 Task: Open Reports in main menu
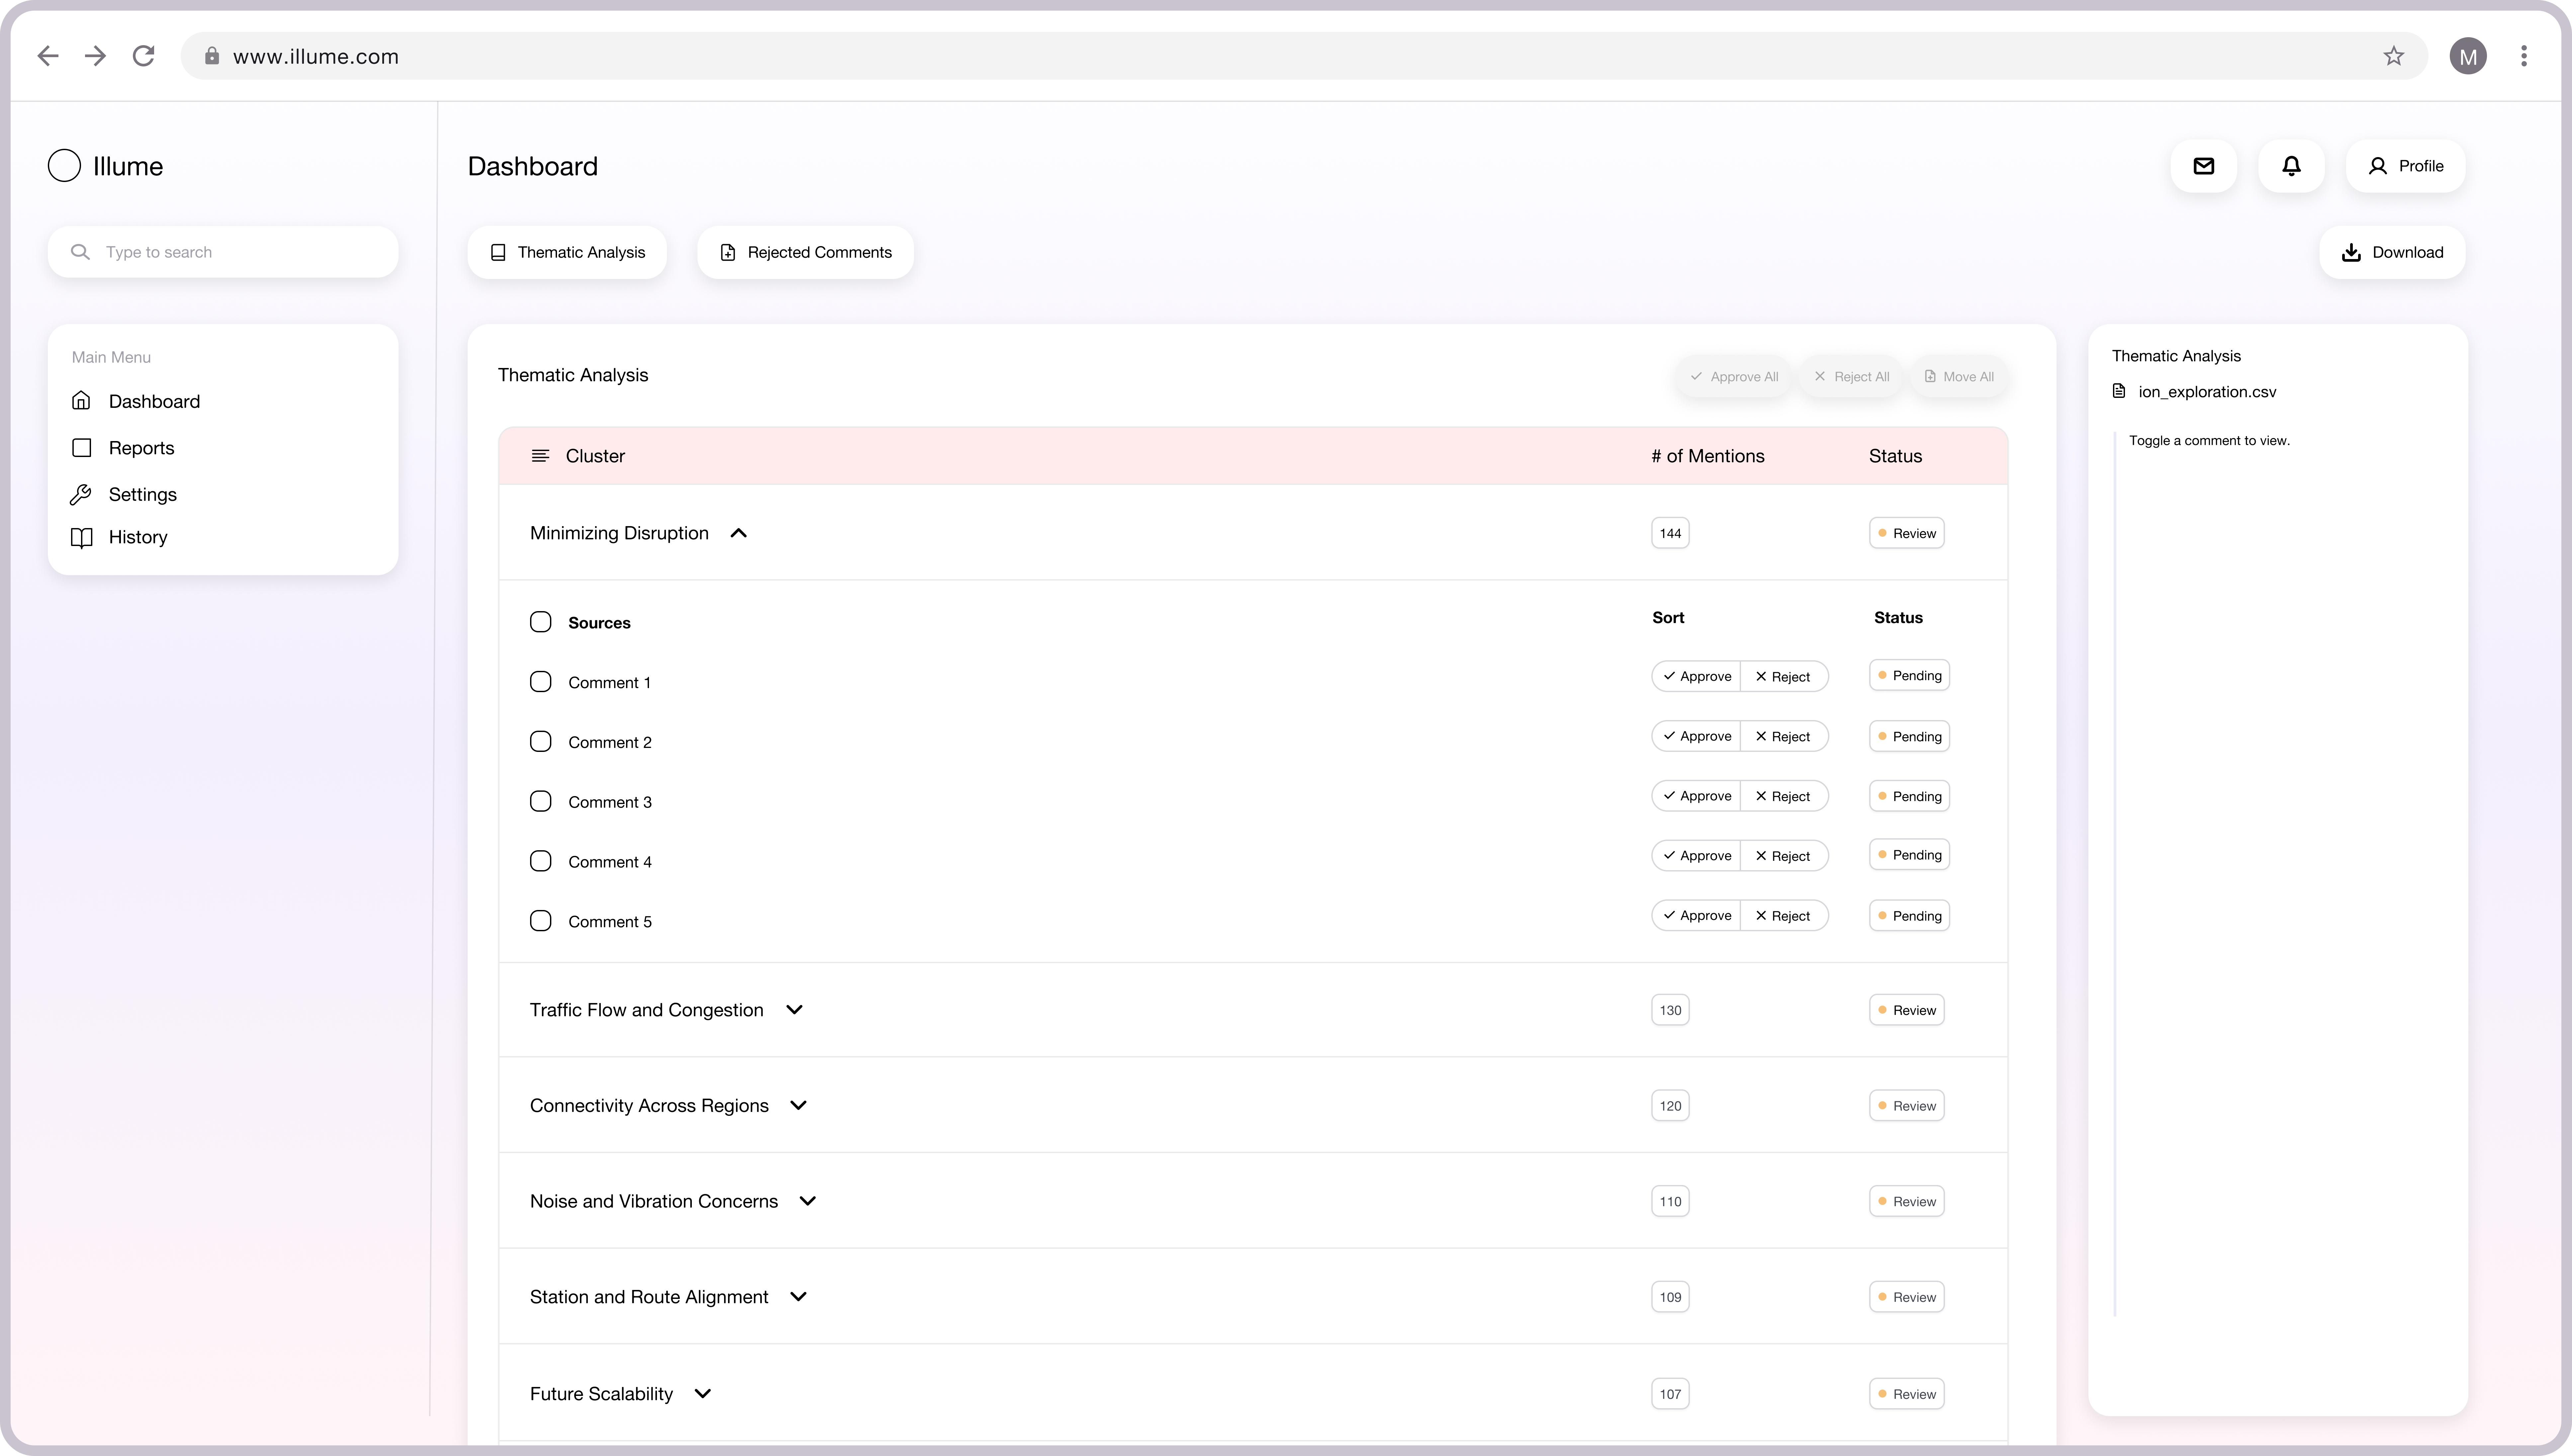[x=141, y=448]
